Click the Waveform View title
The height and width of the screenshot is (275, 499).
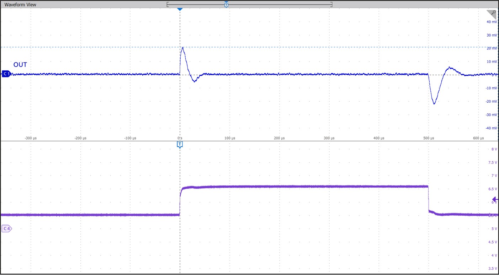pos(20,5)
